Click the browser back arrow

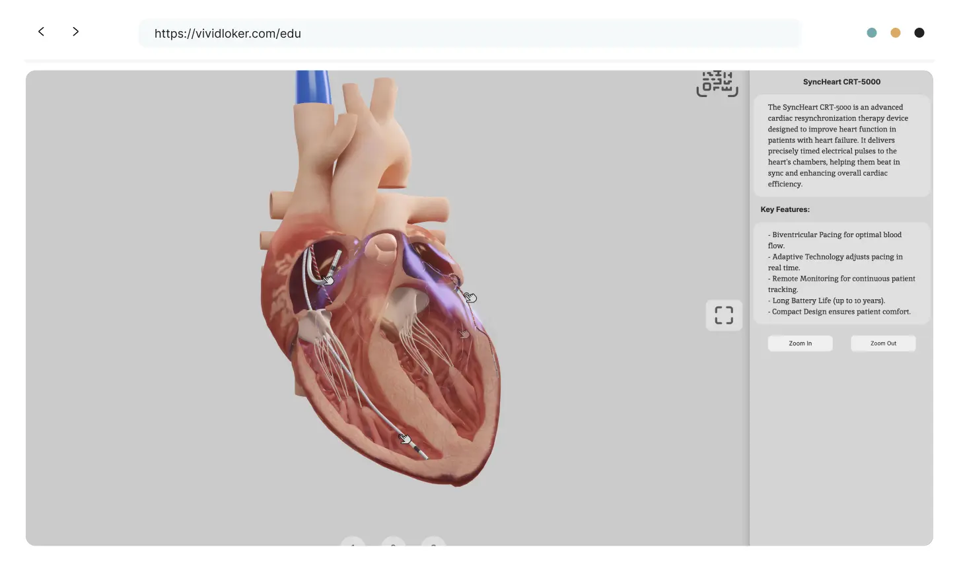pos(41,32)
